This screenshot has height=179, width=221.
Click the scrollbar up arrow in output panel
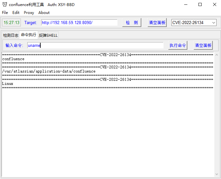[217, 55]
